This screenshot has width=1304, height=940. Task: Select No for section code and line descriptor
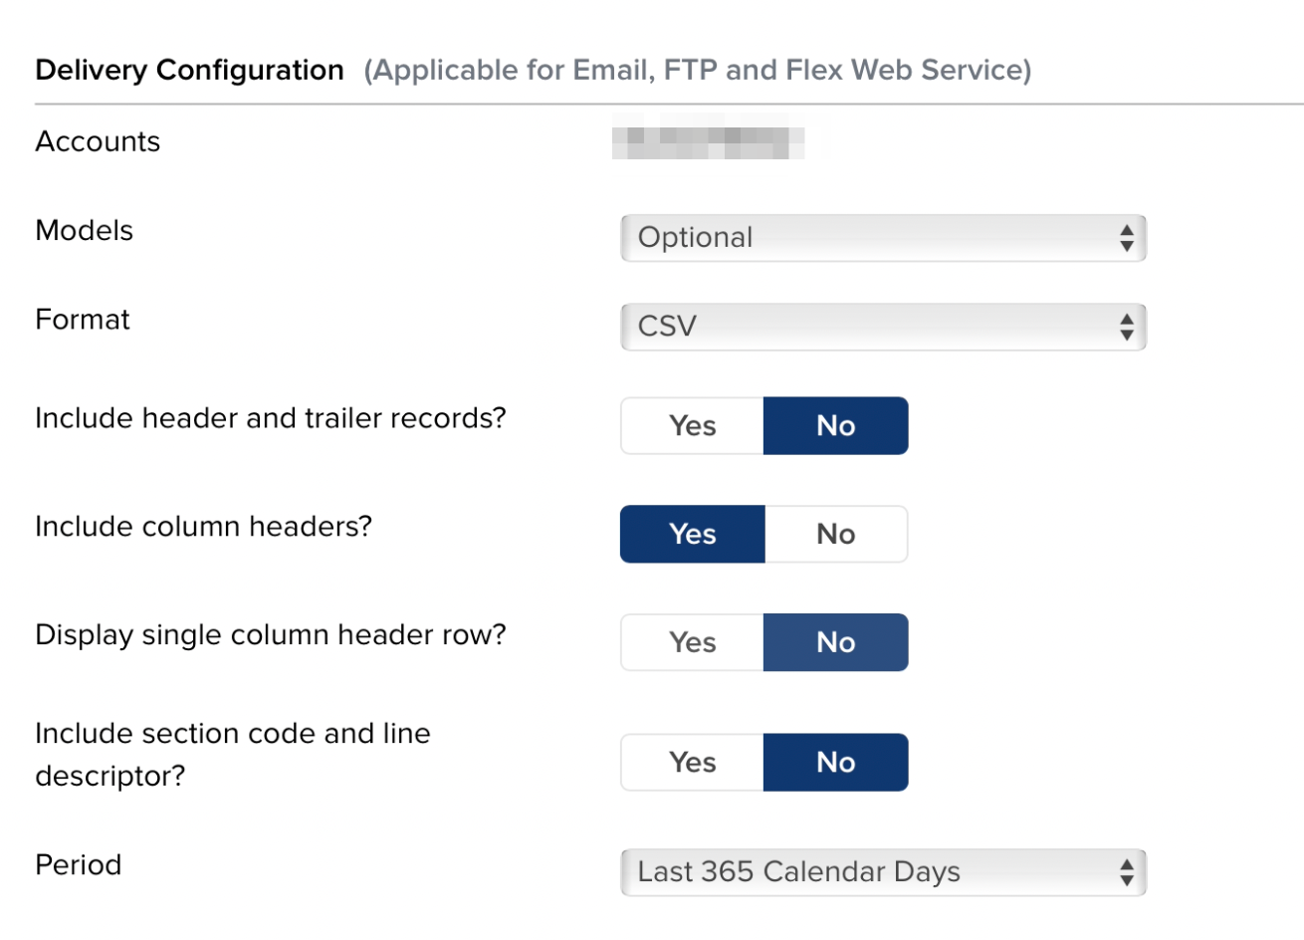[835, 762]
